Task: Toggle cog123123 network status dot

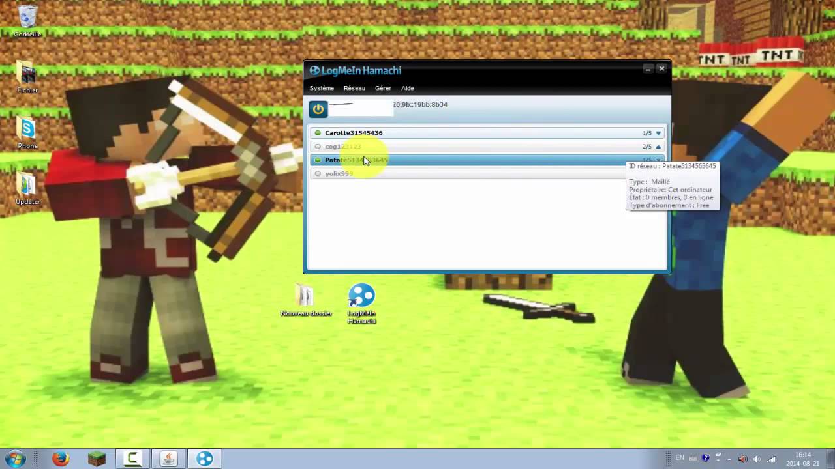Action: (318, 147)
